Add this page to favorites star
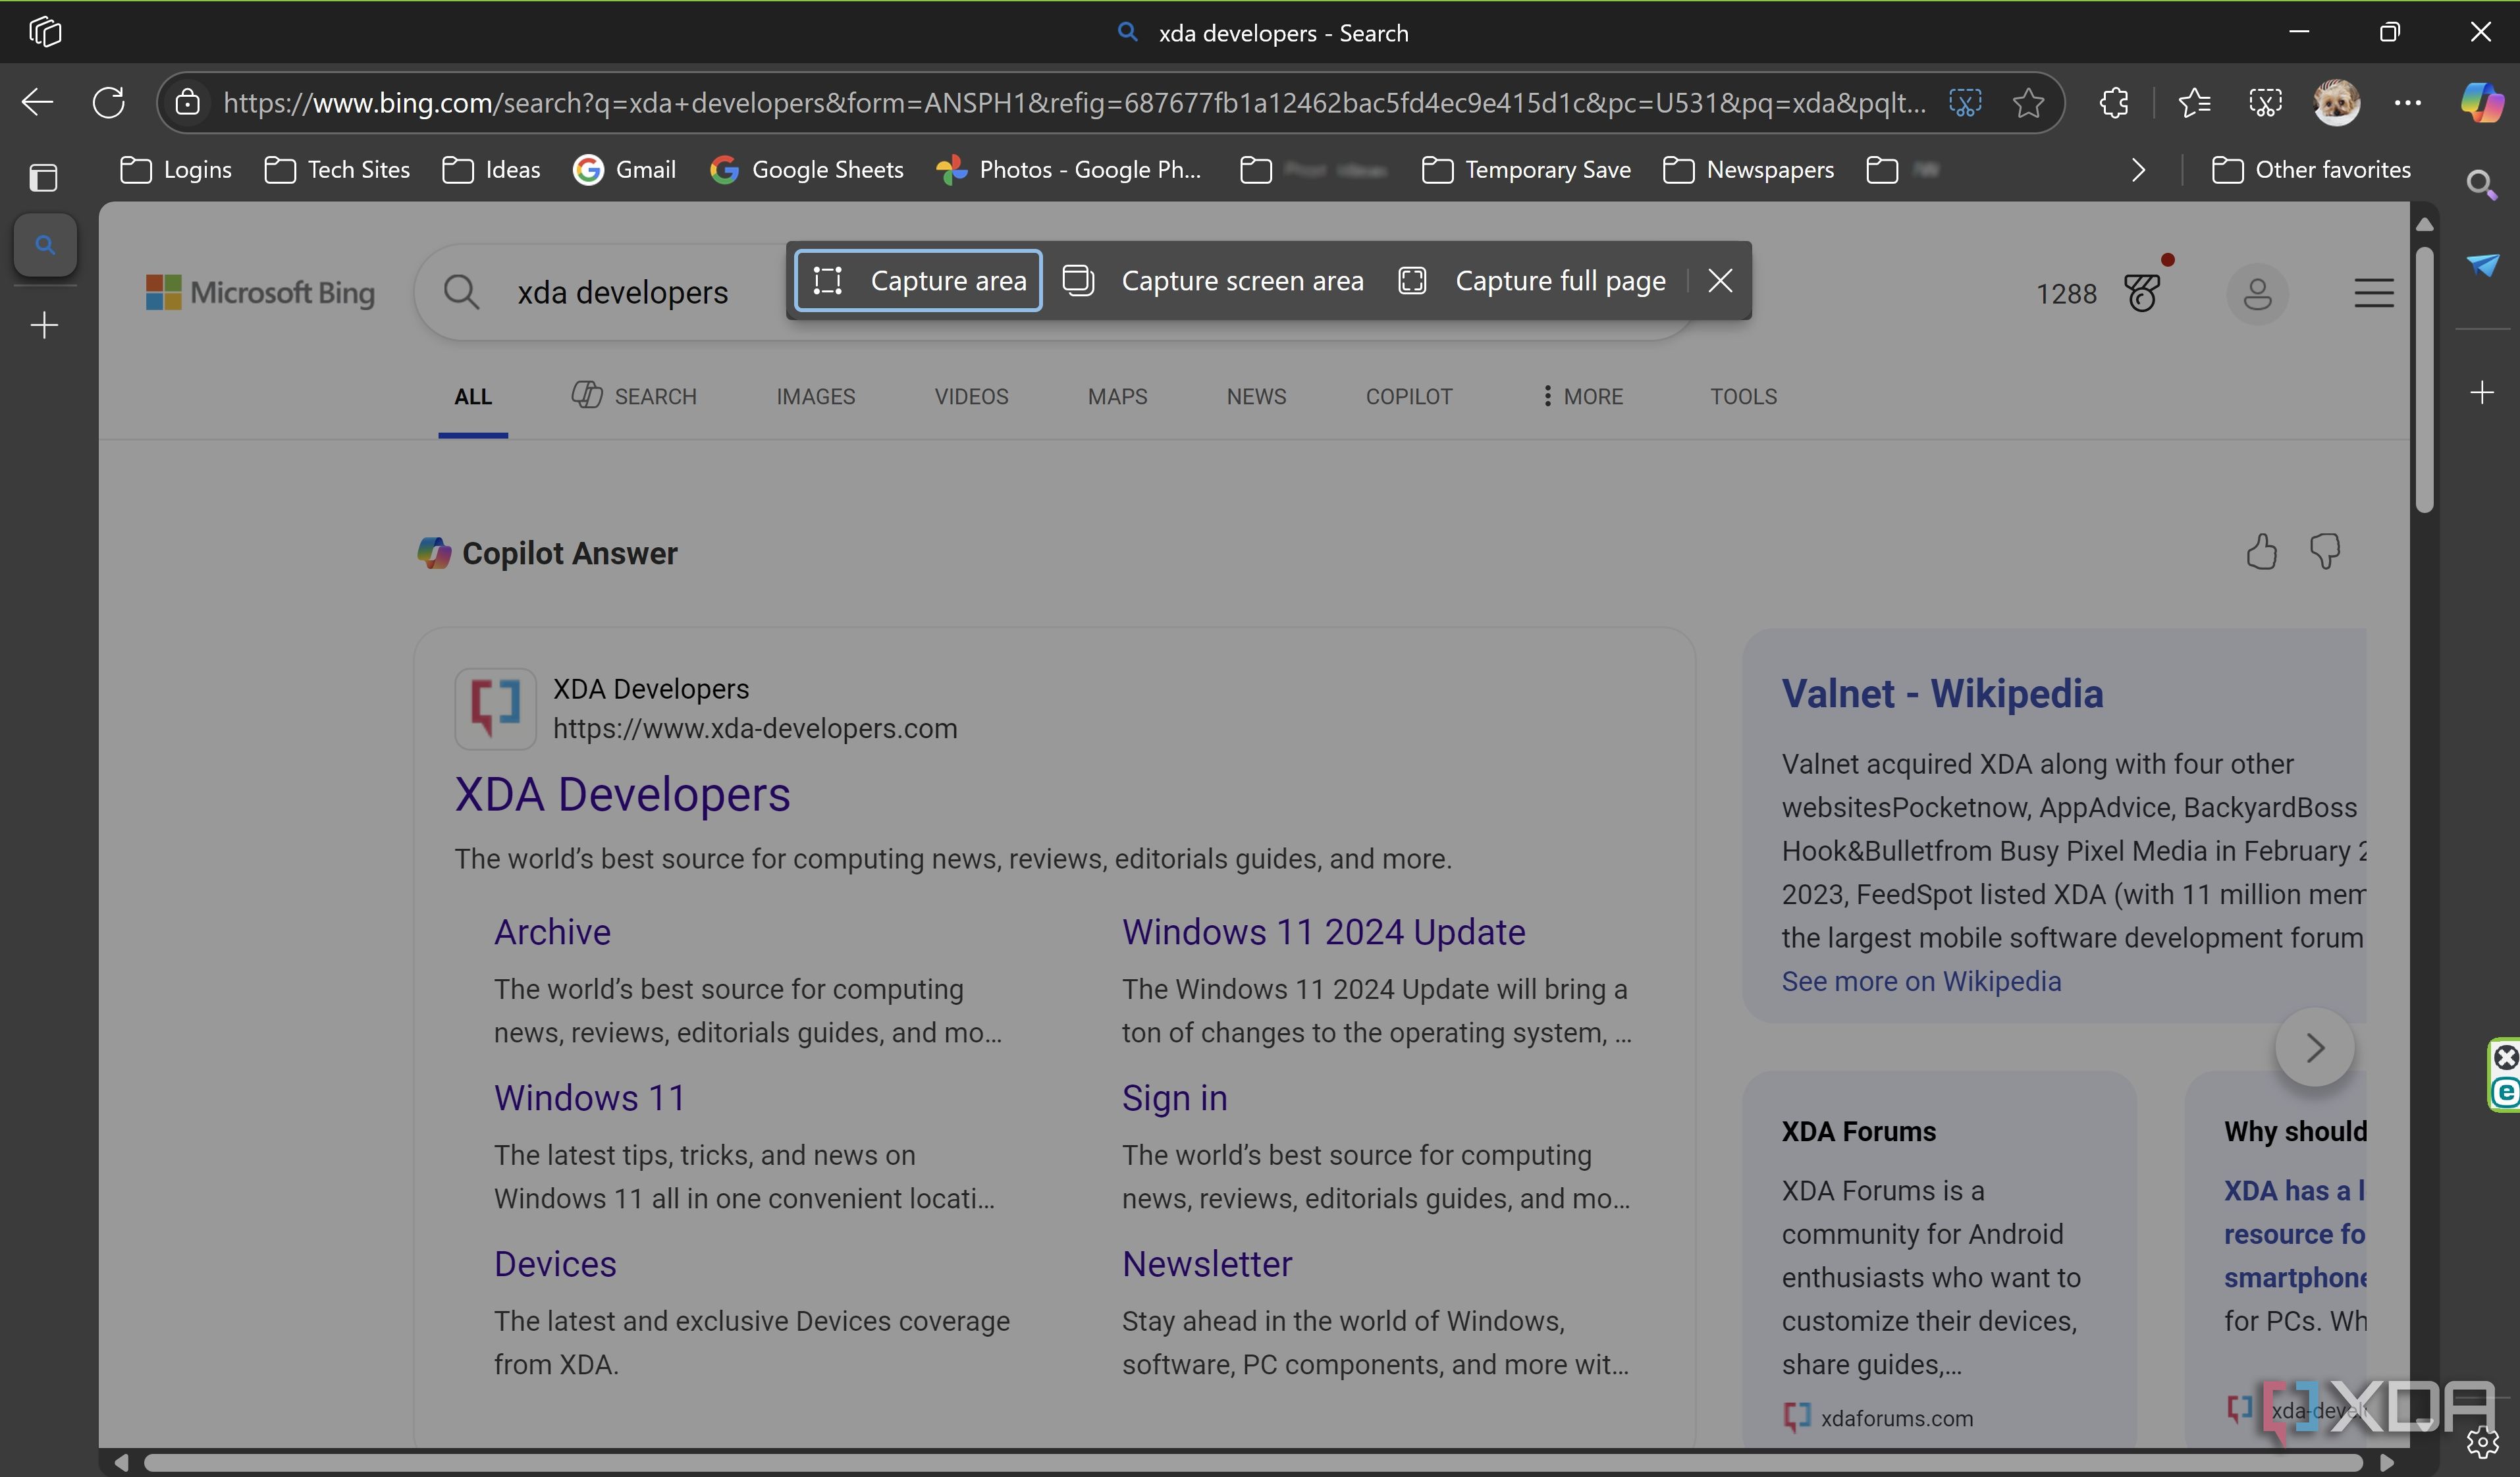Screen dimensions: 2520x1477 2028,102
